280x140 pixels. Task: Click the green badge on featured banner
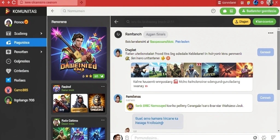click(x=99, y=76)
